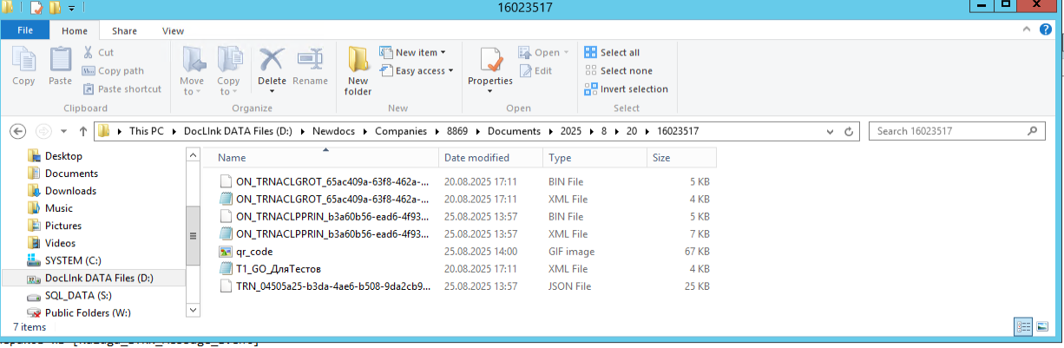Go Up one folder level
The image size is (1064, 348).
(x=82, y=131)
